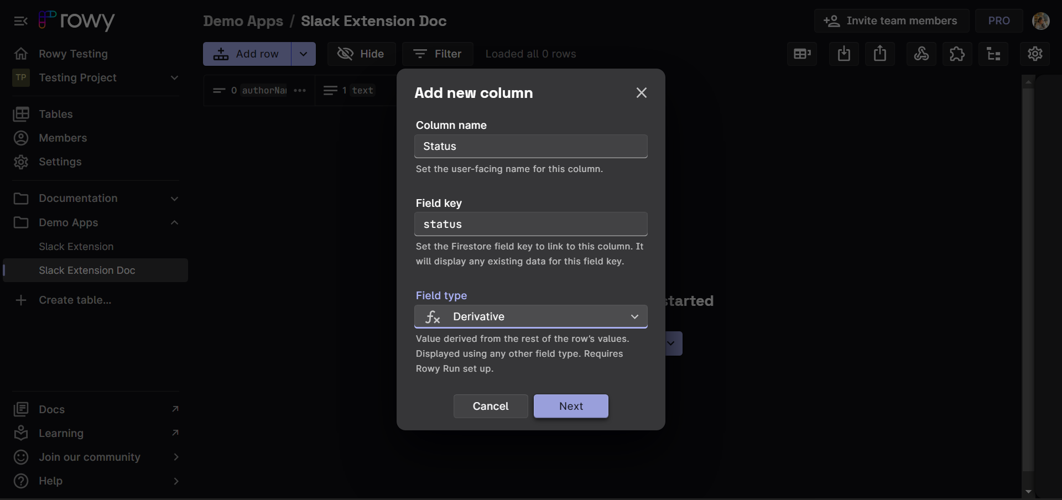
Task: Open the Add row dropdown arrow
Action: (x=303, y=54)
